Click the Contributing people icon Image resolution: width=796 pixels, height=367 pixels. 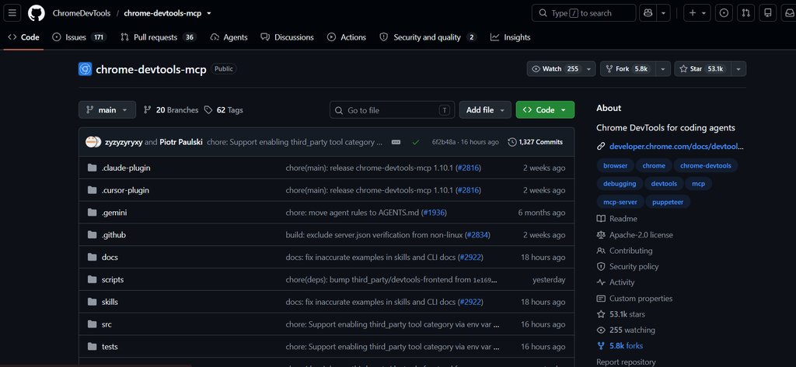[x=601, y=251]
